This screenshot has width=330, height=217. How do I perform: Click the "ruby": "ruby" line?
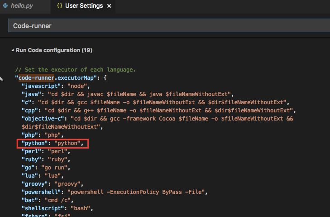coord(46,159)
